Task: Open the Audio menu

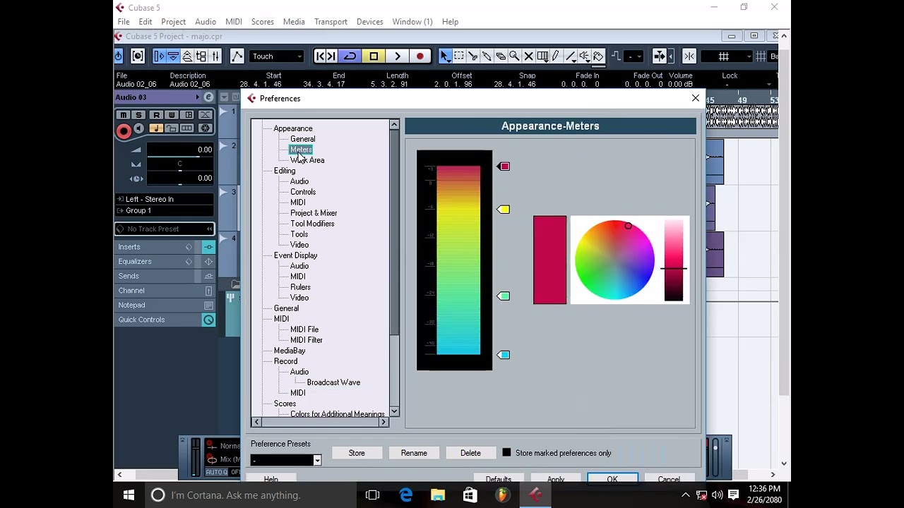Action: (206, 22)
